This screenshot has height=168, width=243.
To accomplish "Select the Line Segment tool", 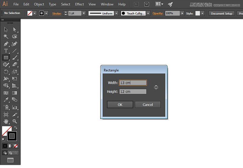I will pos(15,51).
